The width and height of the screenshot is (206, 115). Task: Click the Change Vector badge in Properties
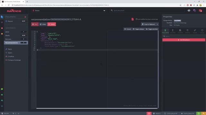click(177, 20)
